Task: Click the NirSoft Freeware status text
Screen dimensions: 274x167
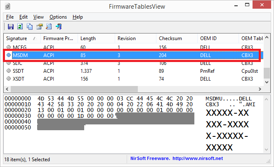Action: [x=150, y=158]
